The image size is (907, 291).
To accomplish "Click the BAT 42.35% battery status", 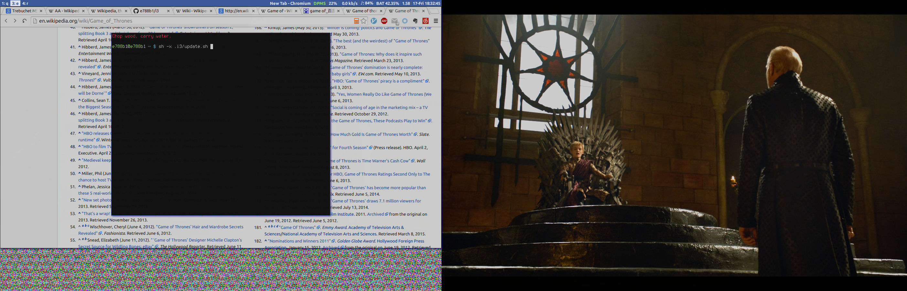I will pyautogui.click(x=388, y=3).
